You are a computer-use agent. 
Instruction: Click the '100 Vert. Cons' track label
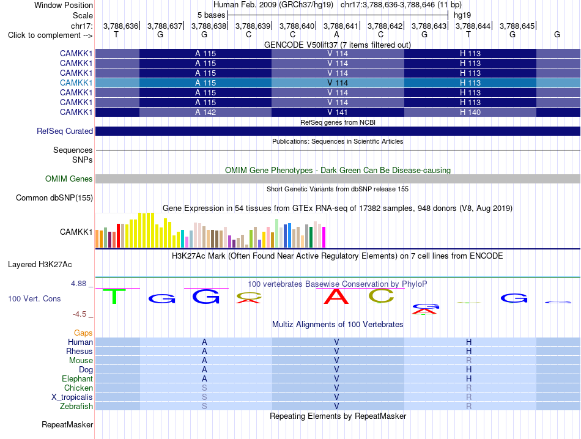(x=34, y=298)
